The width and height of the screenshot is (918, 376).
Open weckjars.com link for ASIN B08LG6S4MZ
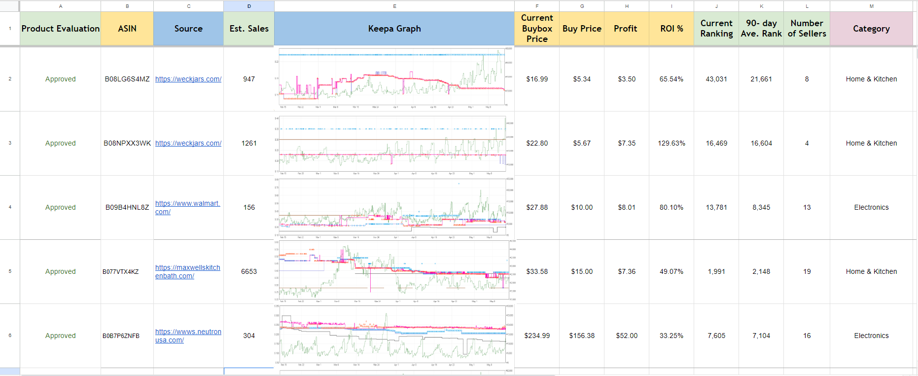pos(188,79)
